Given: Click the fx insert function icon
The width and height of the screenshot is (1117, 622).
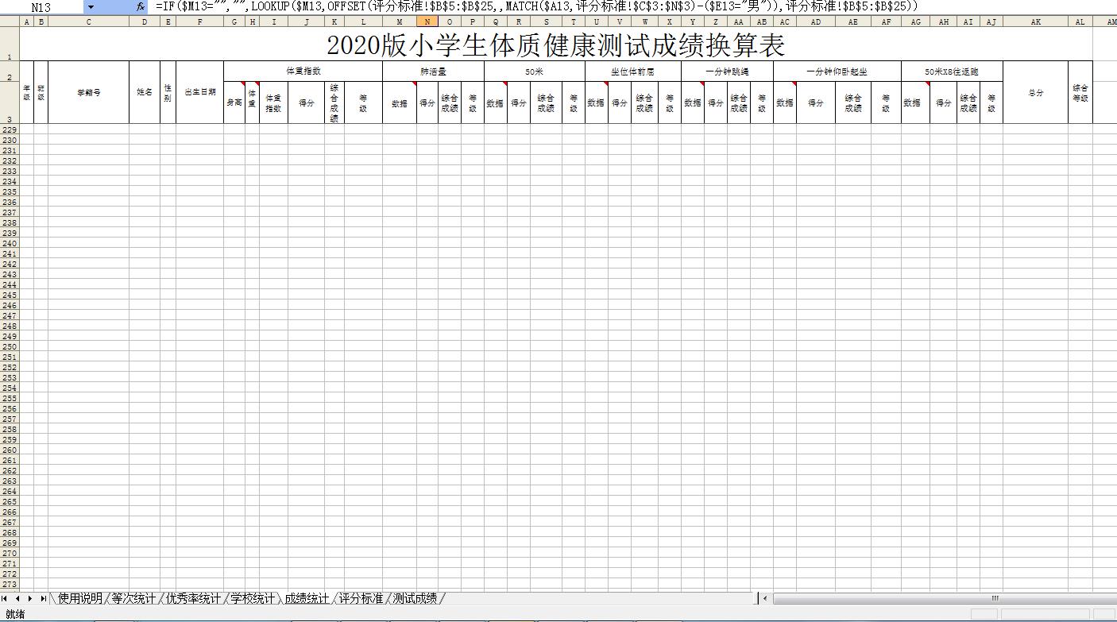Looking at the screenshot, I should pyautogui.click(x=141, y=7).
